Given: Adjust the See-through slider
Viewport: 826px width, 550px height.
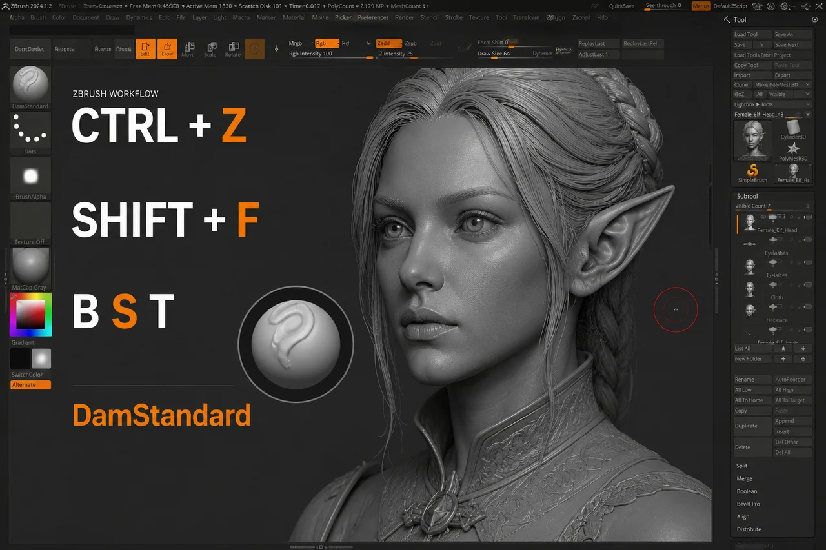Looking at the screenshot, I should 665,6.
